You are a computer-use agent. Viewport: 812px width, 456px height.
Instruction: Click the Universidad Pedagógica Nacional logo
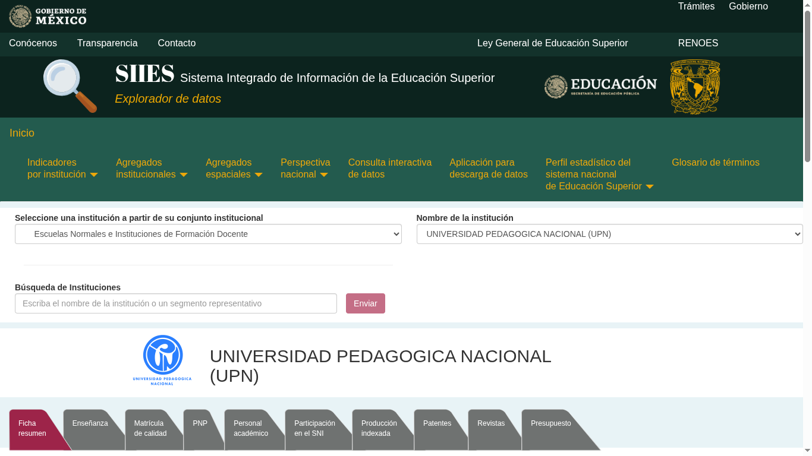[x=162, y=360]
